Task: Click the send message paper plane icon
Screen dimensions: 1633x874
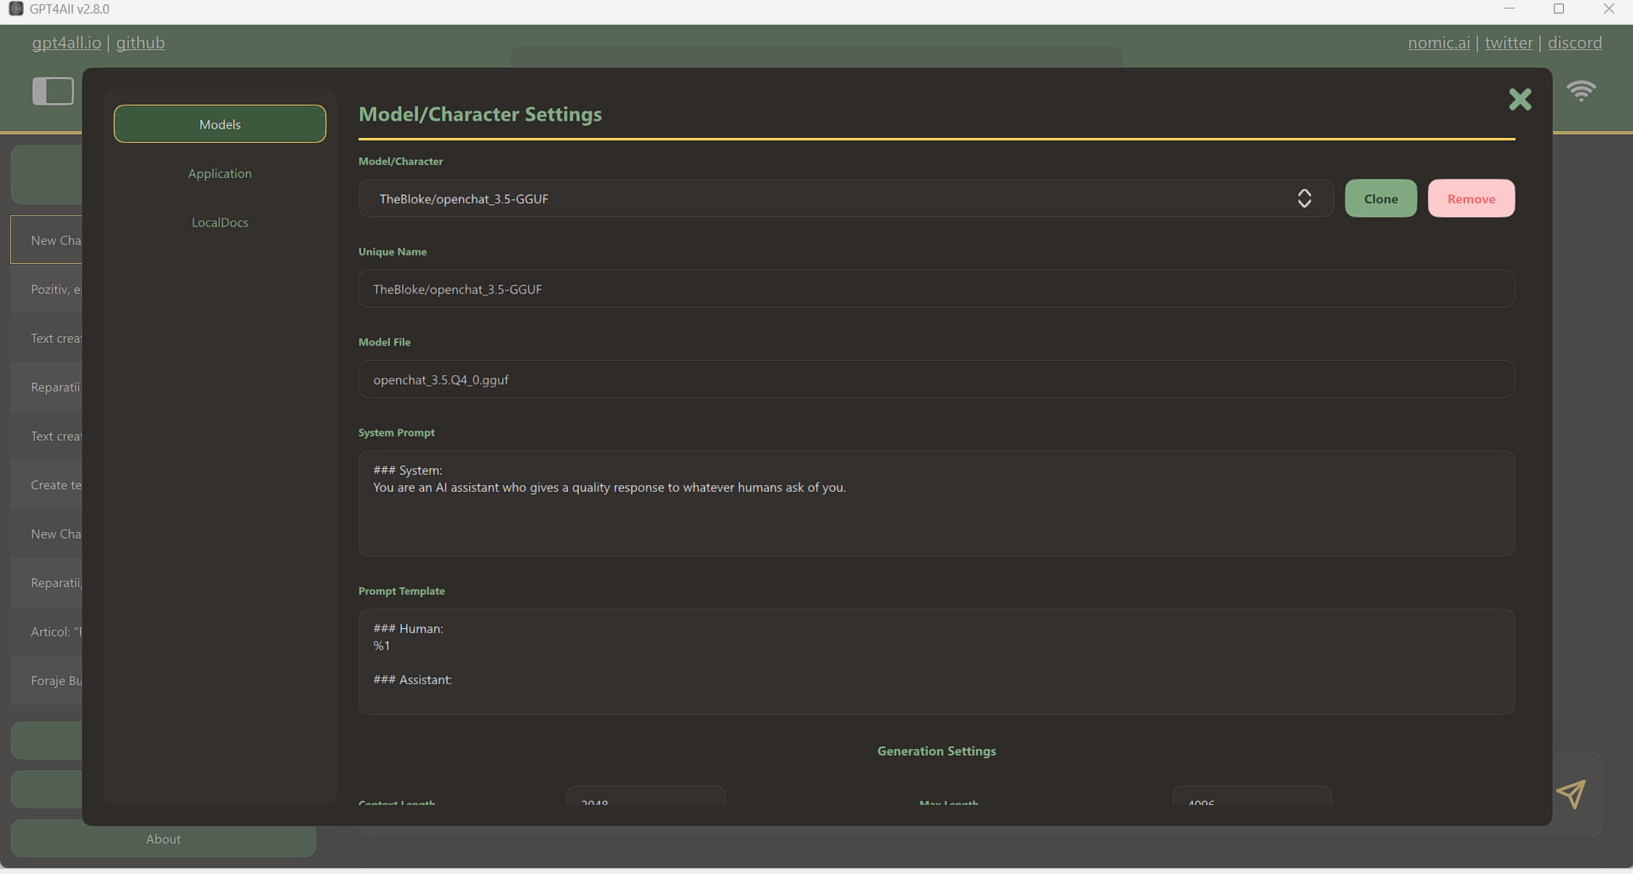Action: point(1571,794)
